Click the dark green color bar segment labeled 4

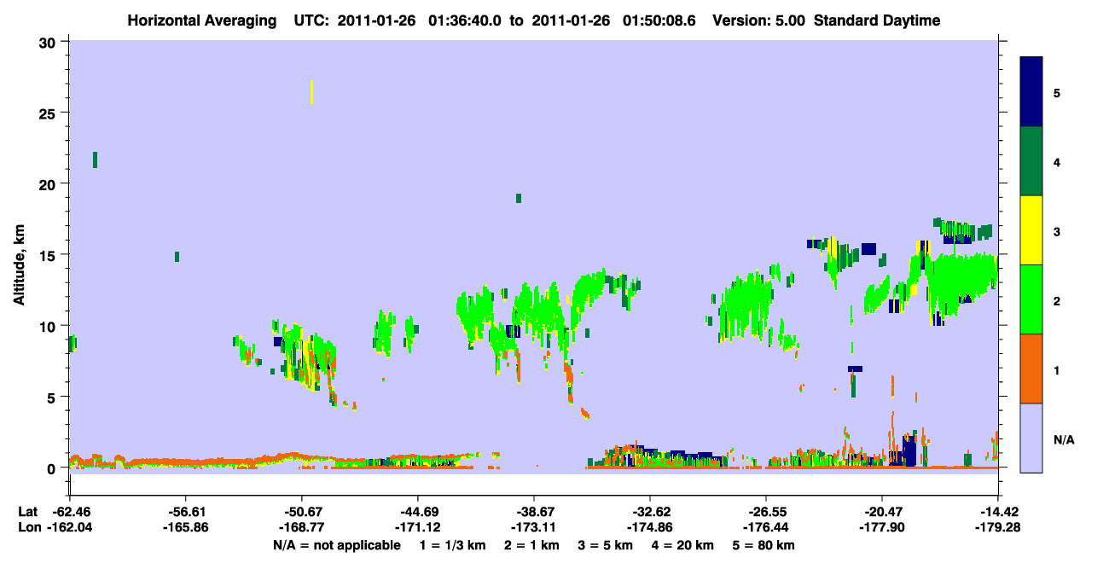(x=1031, y=161)
